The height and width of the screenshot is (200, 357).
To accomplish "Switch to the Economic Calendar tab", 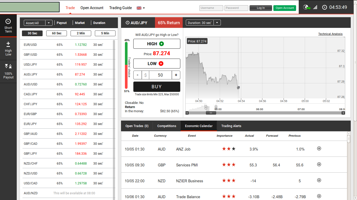I will 199,126.
